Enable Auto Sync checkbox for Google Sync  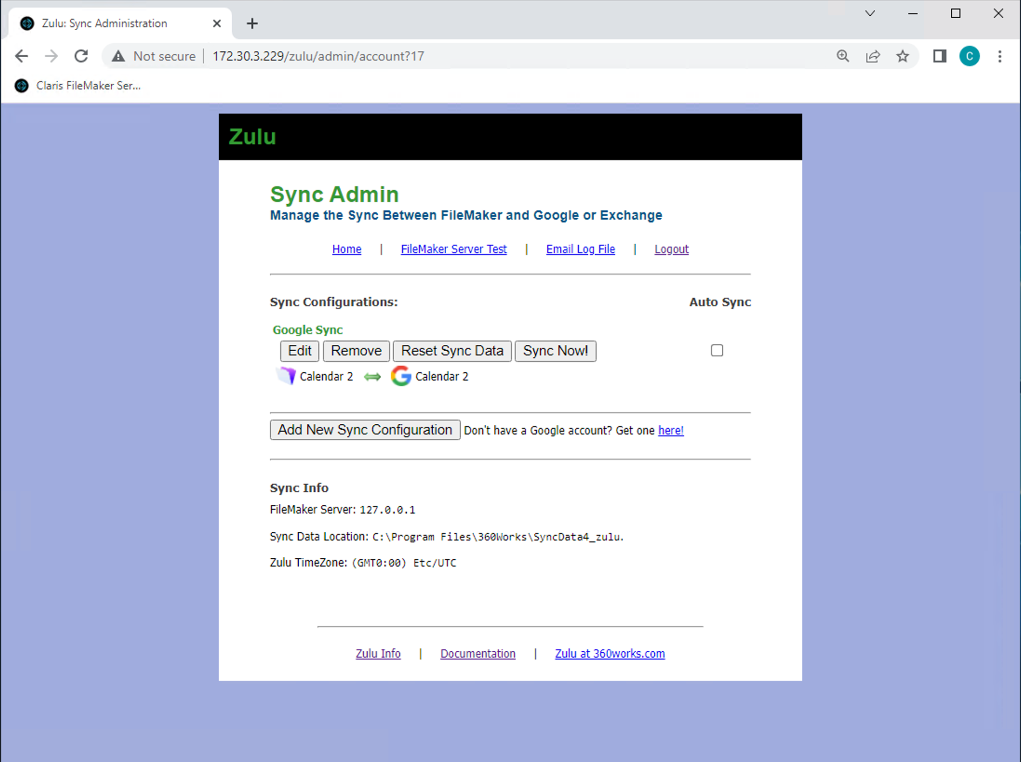(x=717, y=350)
